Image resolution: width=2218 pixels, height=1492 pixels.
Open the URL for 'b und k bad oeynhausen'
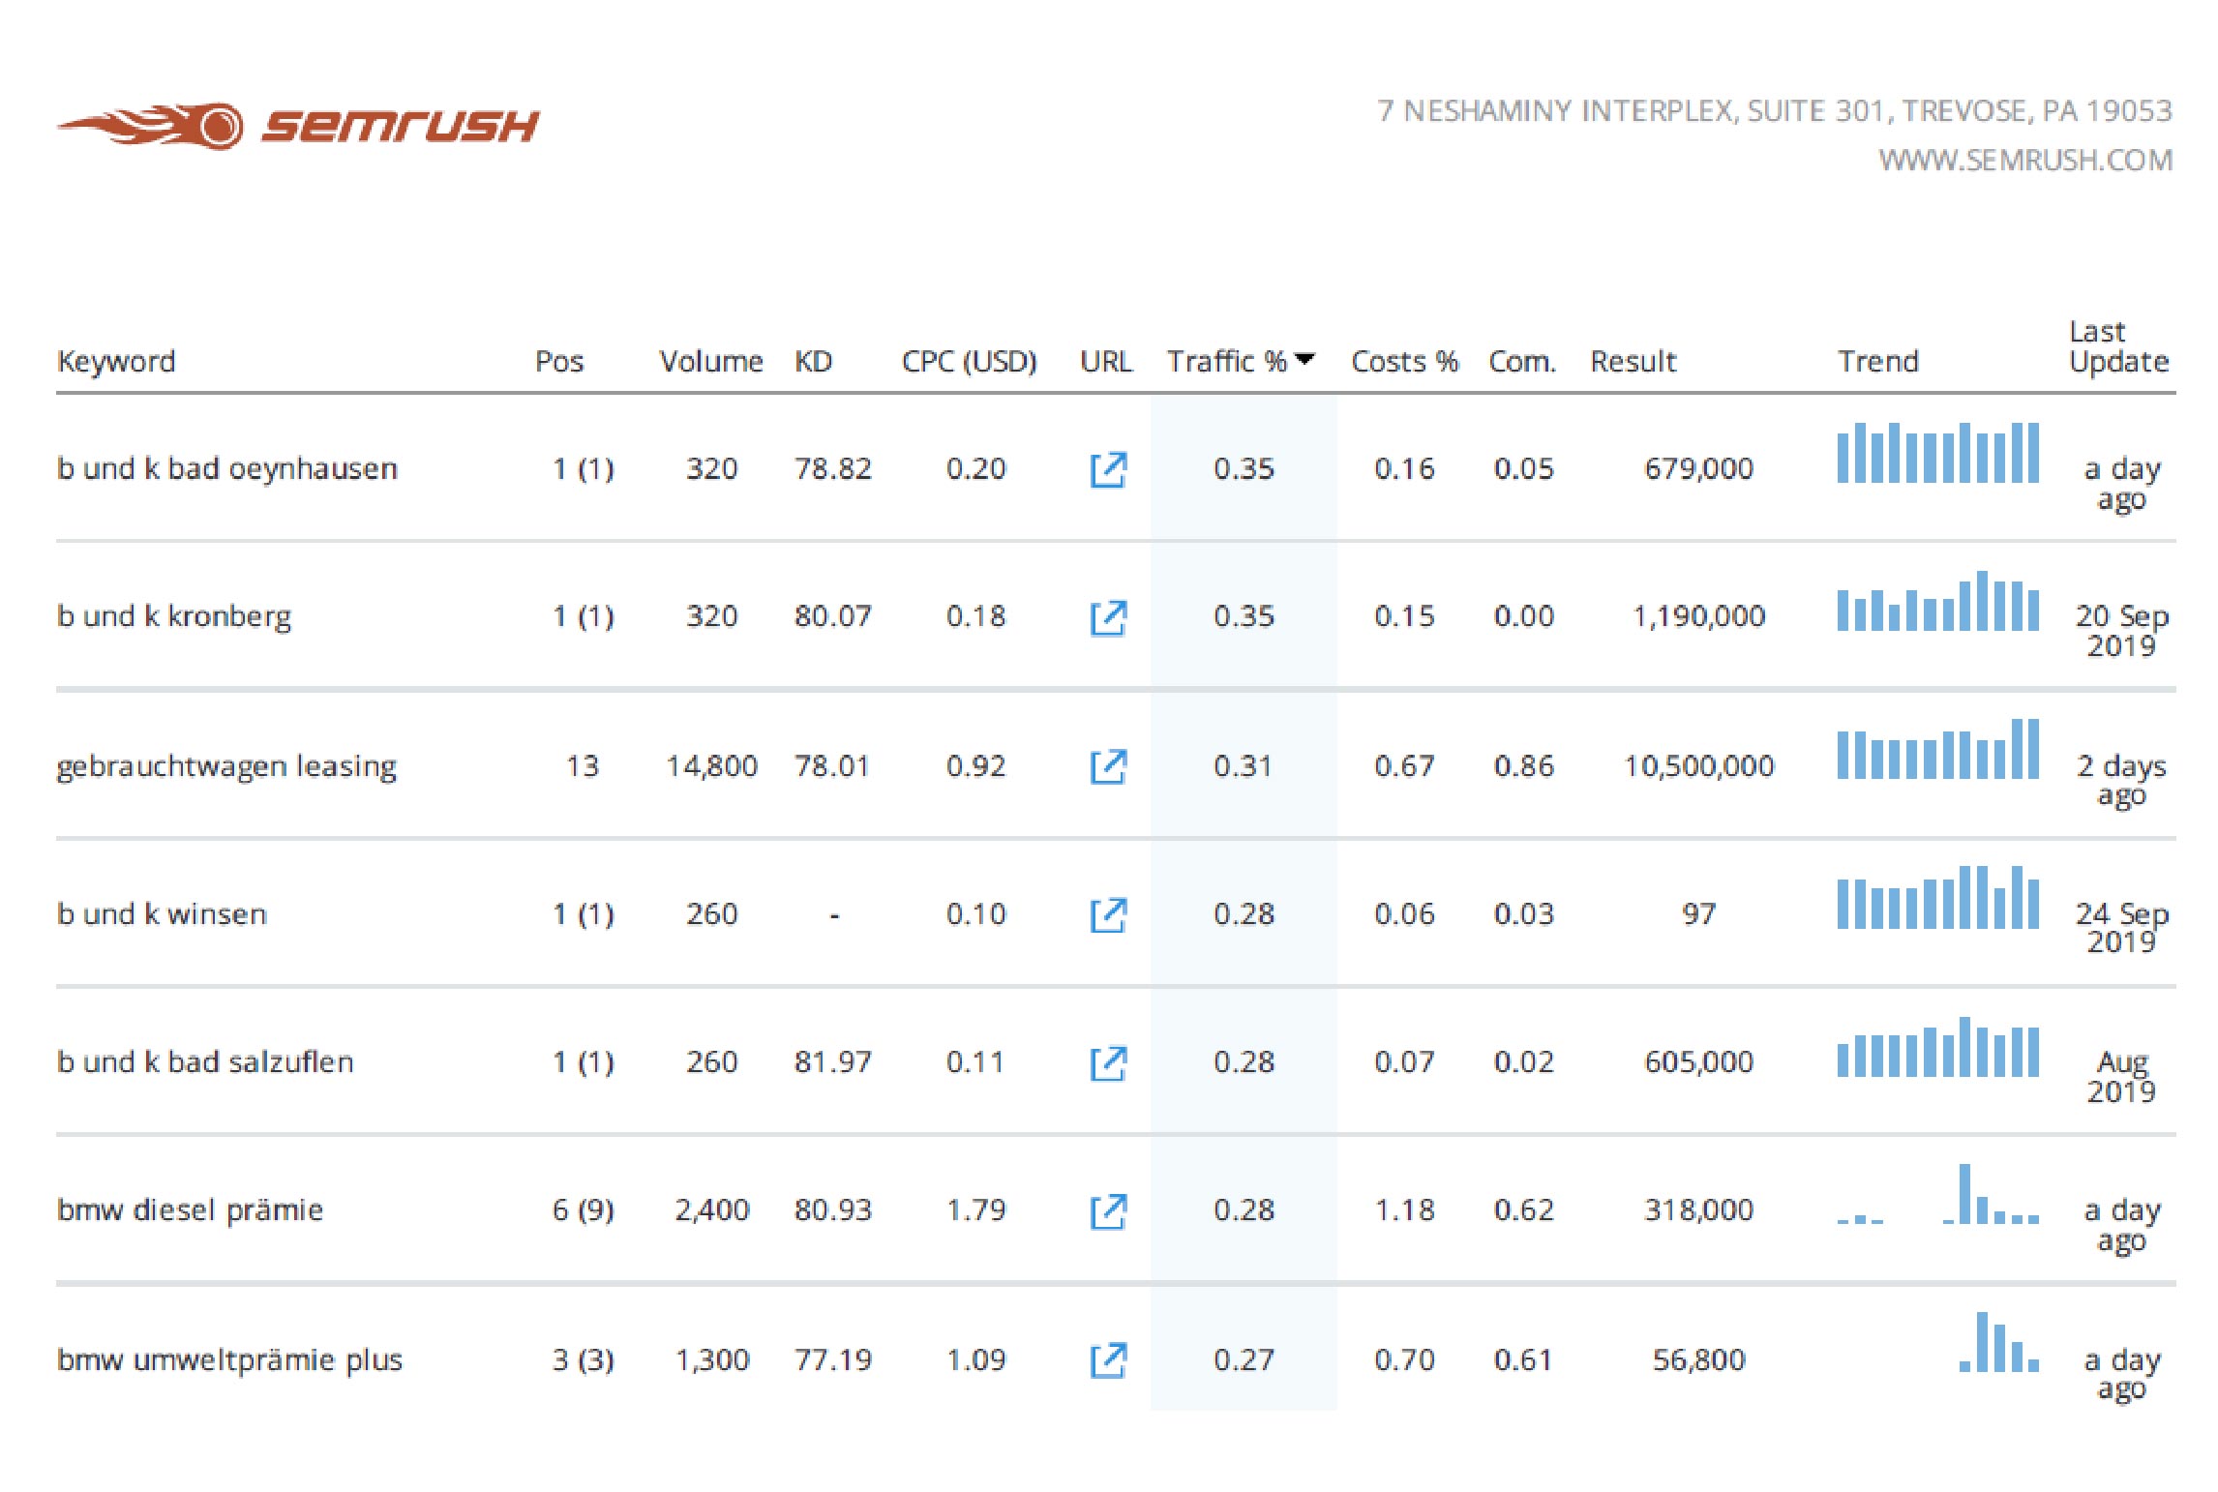pyautogui.click(x=1109, y=468)
